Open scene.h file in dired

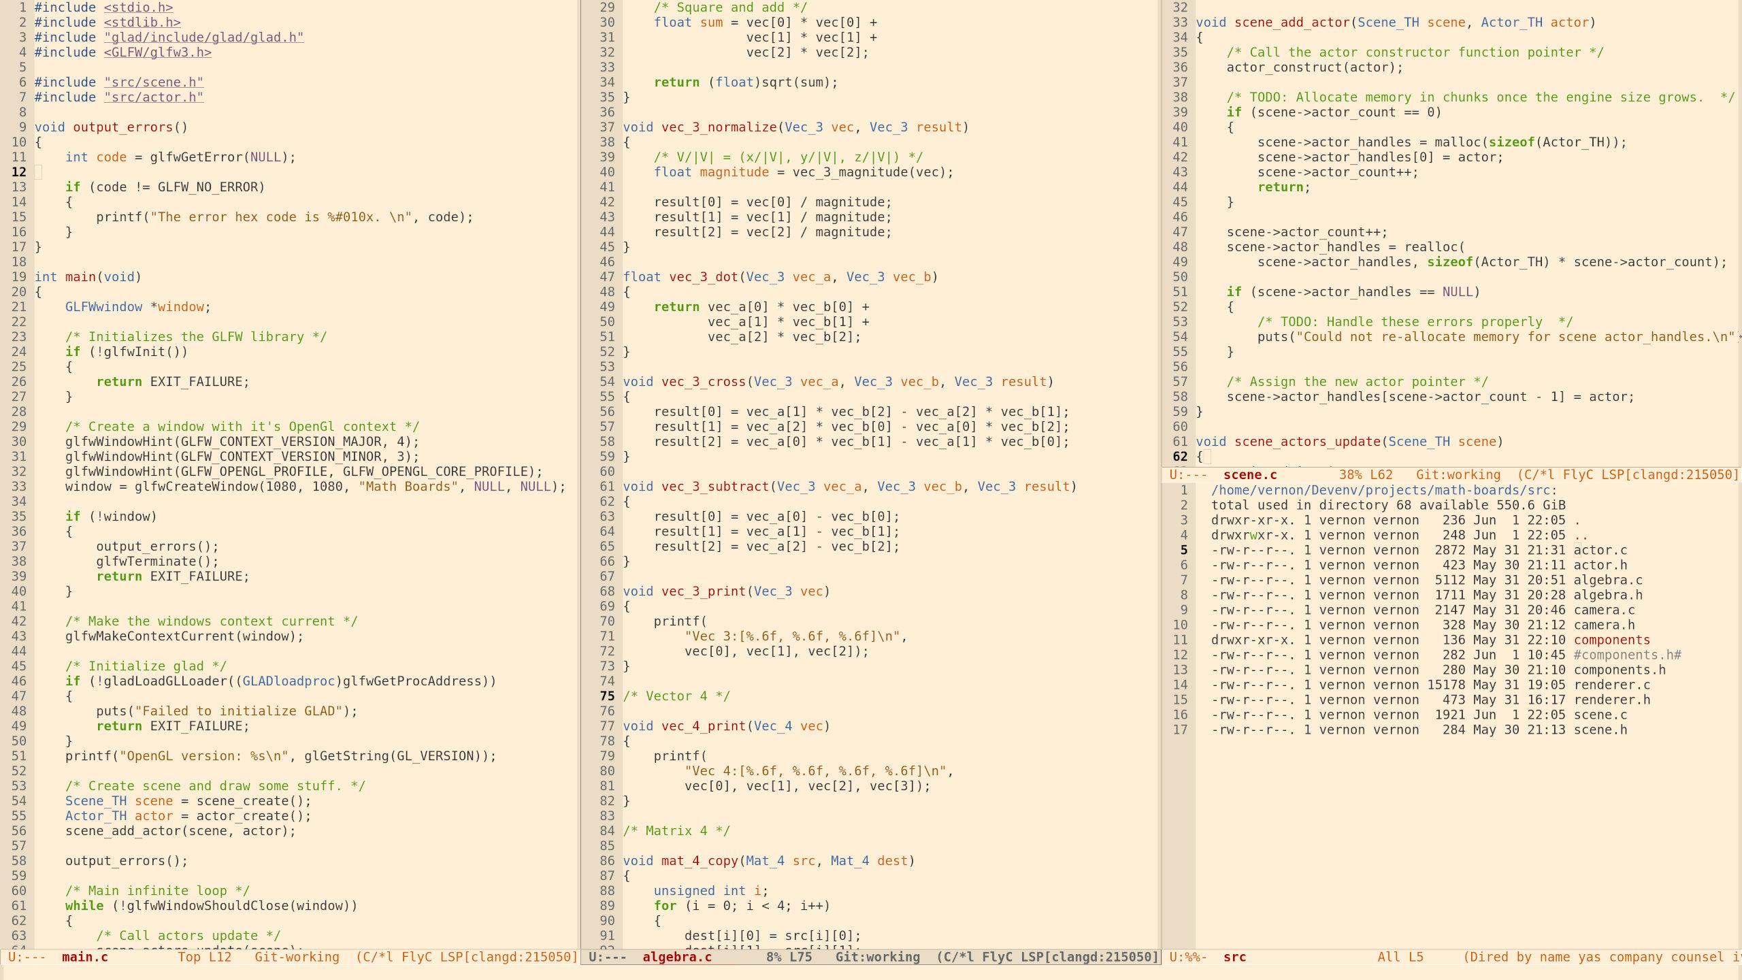pos(1600,730)
